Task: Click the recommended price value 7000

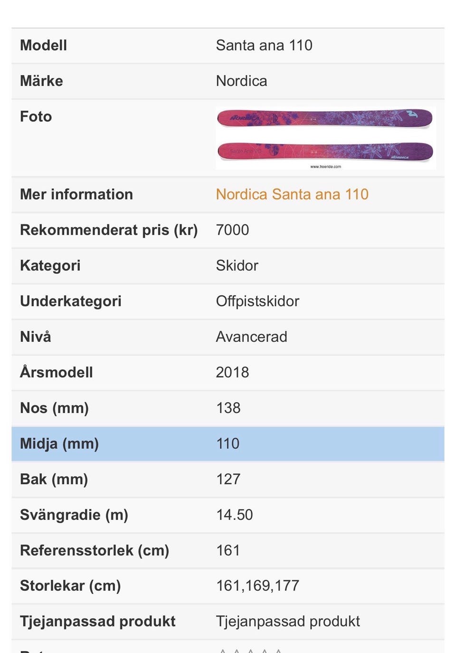Action: click(232, 230)
